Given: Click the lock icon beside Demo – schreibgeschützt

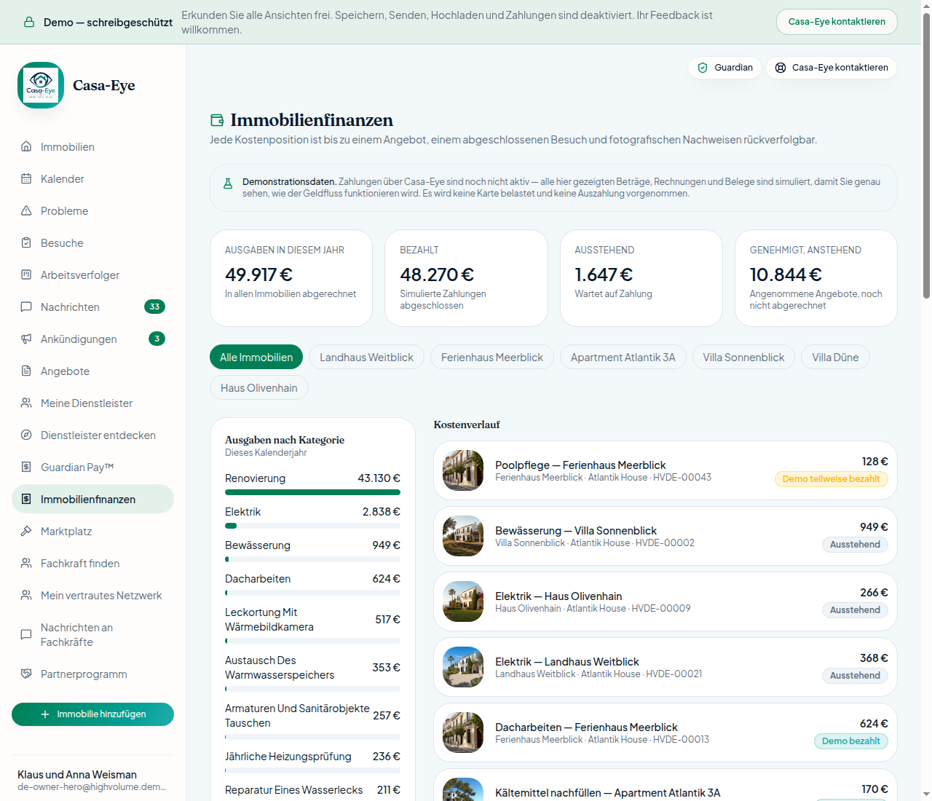Looking at the screenshot, I should (x=29, y=22).
